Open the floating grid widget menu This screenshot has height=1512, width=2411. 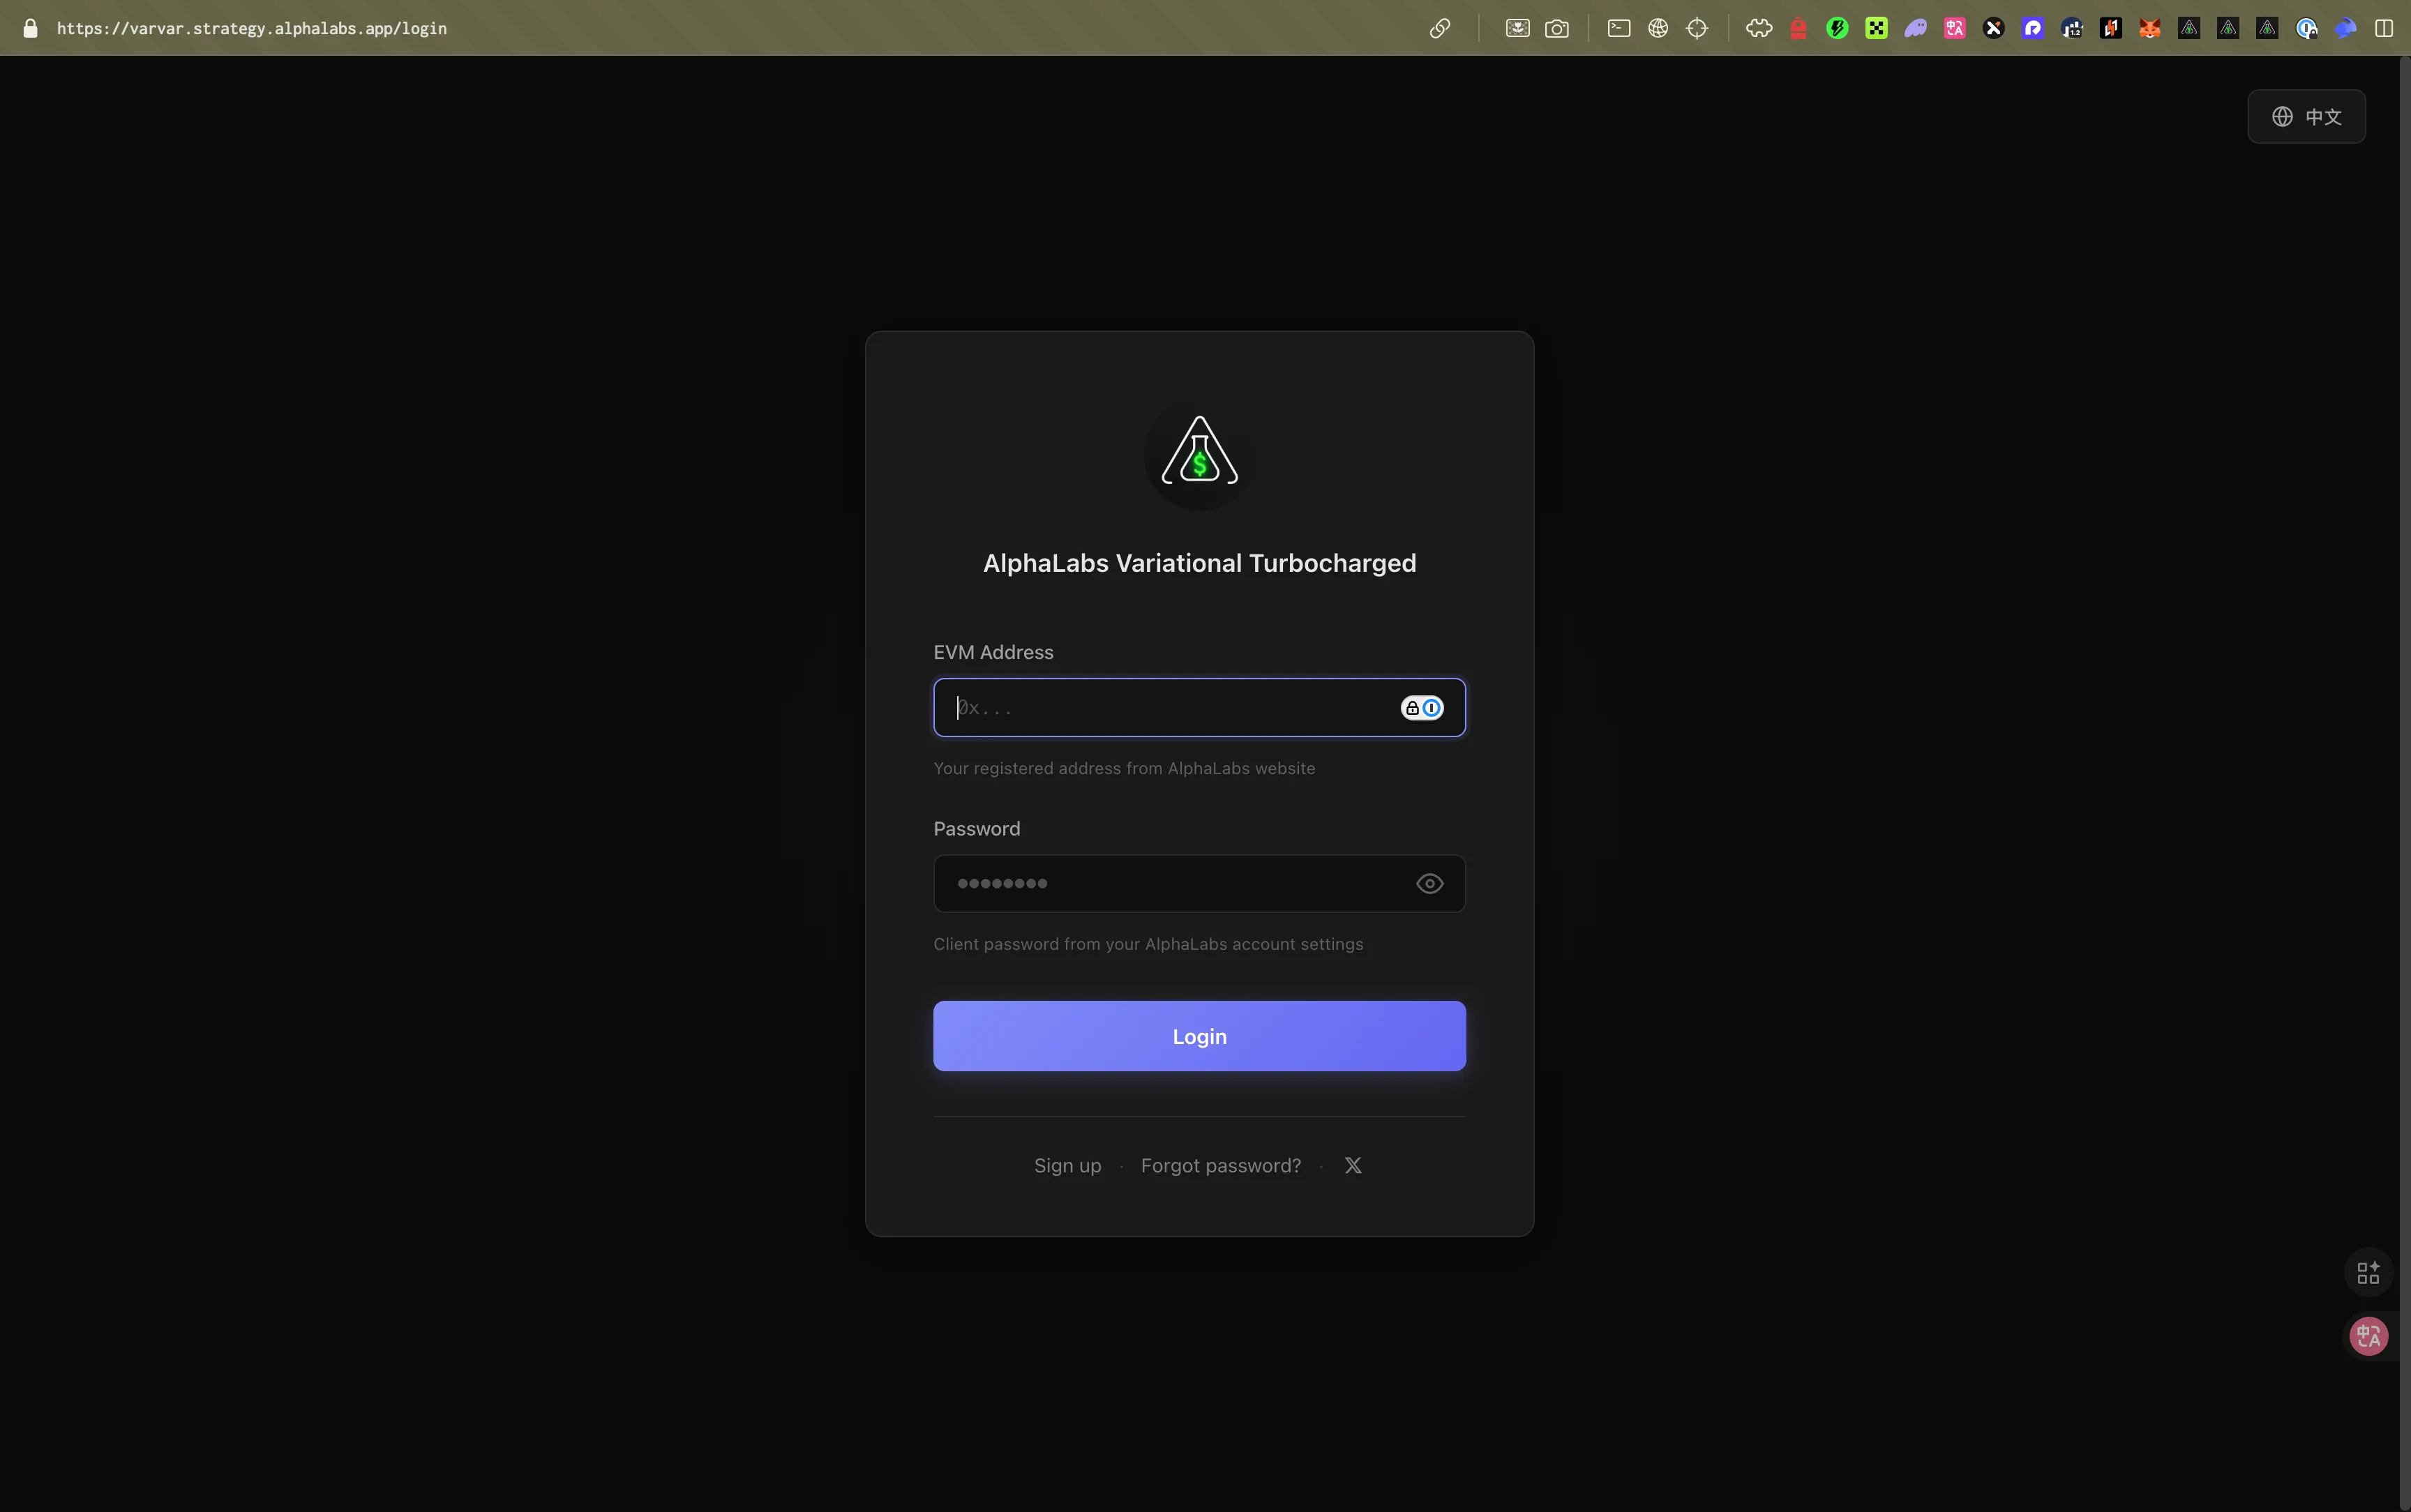click(2368, 1273)
